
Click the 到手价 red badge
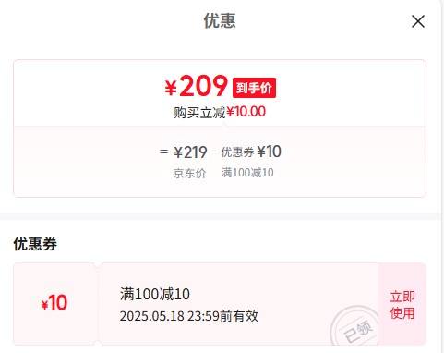pos(254,88)
